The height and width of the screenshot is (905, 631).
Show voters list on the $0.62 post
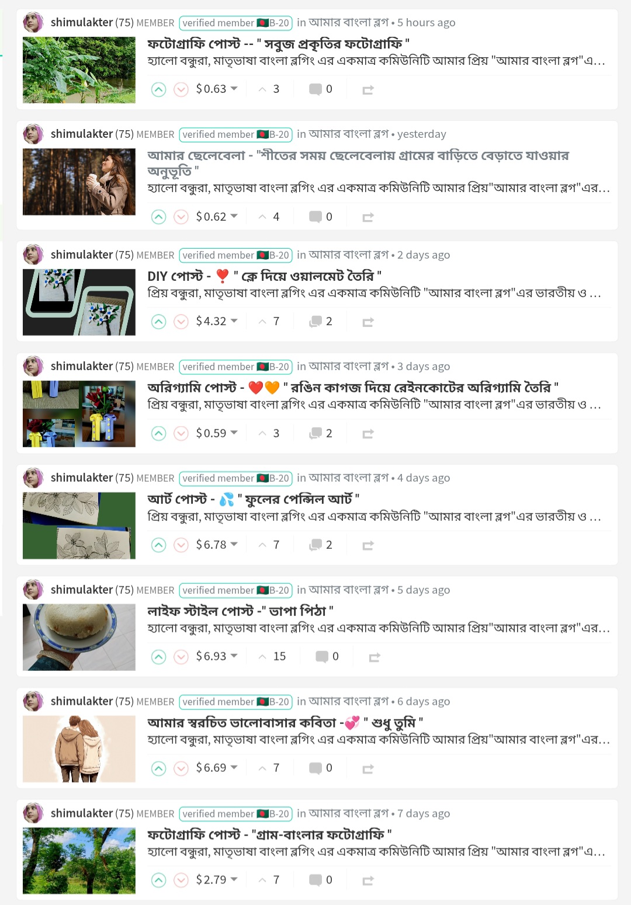pos(269,217)
